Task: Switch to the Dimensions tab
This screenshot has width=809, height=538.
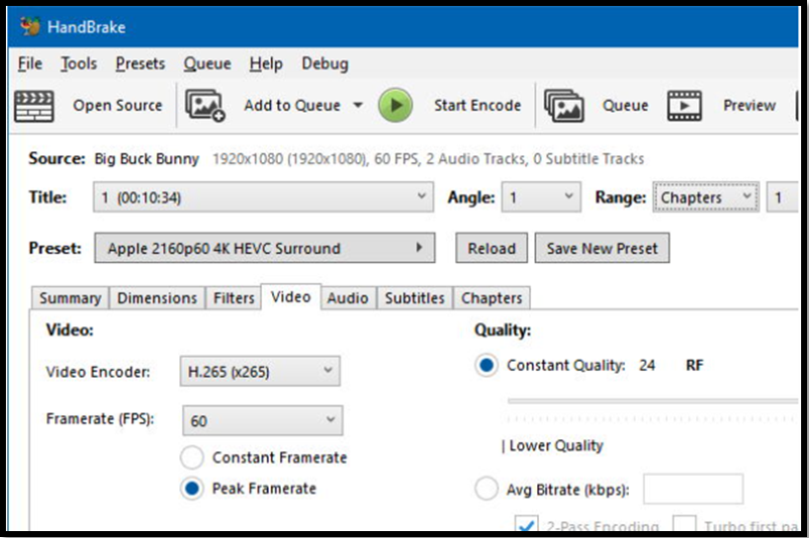Action: click(157, 298)
